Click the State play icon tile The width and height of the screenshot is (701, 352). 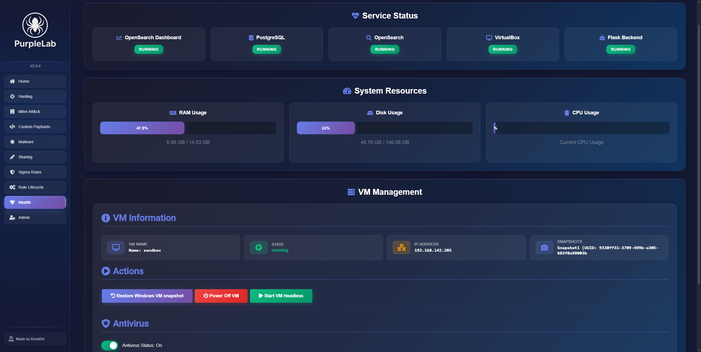(x=259, y=247)
